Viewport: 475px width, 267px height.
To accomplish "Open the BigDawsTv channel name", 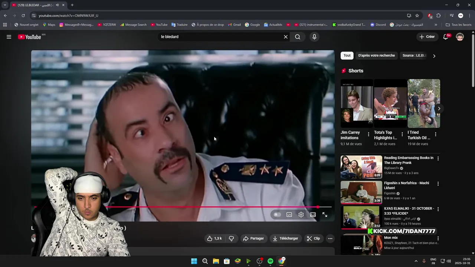I will pos(392,168).
